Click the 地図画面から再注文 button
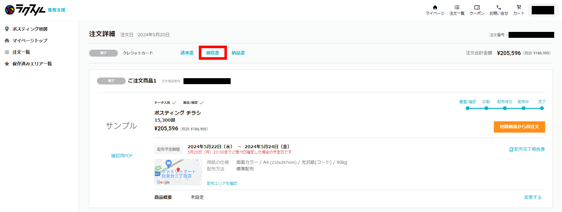This screenshot has width=562, height=212. [519, 127]
